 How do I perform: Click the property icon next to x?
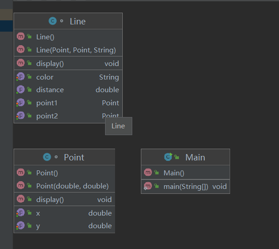point(20,213)
